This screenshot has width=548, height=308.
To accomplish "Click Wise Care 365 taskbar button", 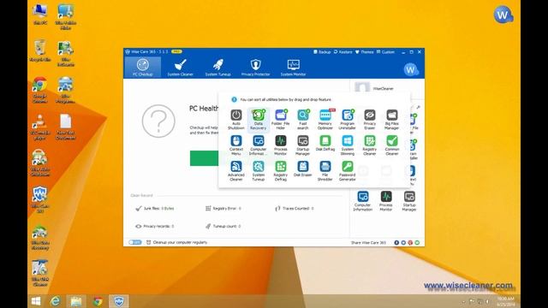I will (119, 301).
